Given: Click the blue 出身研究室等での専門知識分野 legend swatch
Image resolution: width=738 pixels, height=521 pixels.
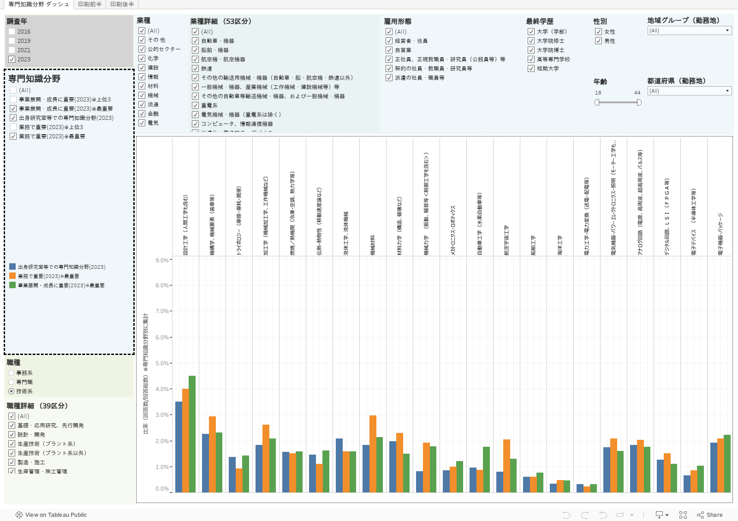Looking at the screenshot, I should [12, 267].
